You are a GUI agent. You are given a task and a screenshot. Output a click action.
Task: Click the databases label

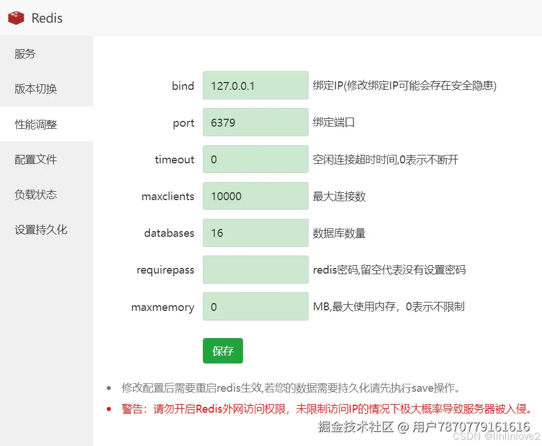coord(169,233)
